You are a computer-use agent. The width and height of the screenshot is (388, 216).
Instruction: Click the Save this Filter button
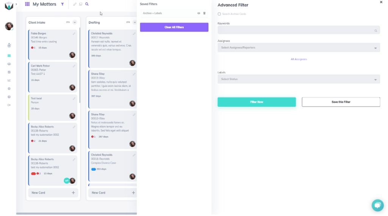pos(341,102)
